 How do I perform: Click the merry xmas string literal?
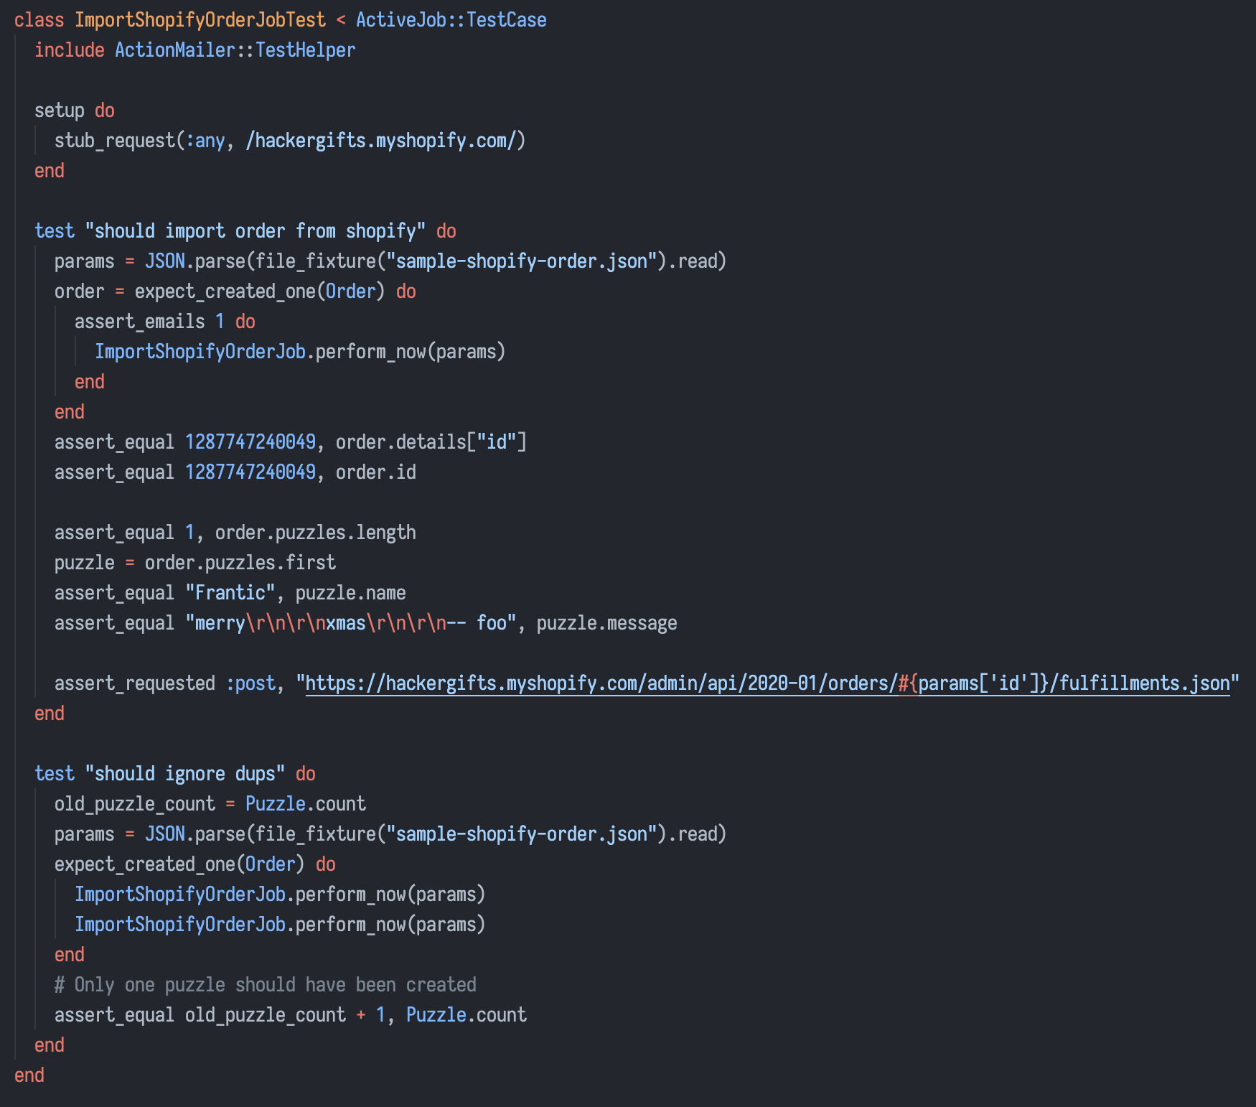[x=351, y=623]
